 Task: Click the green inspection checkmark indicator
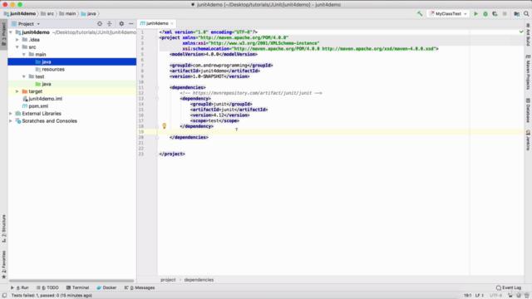tap(521, 32)
